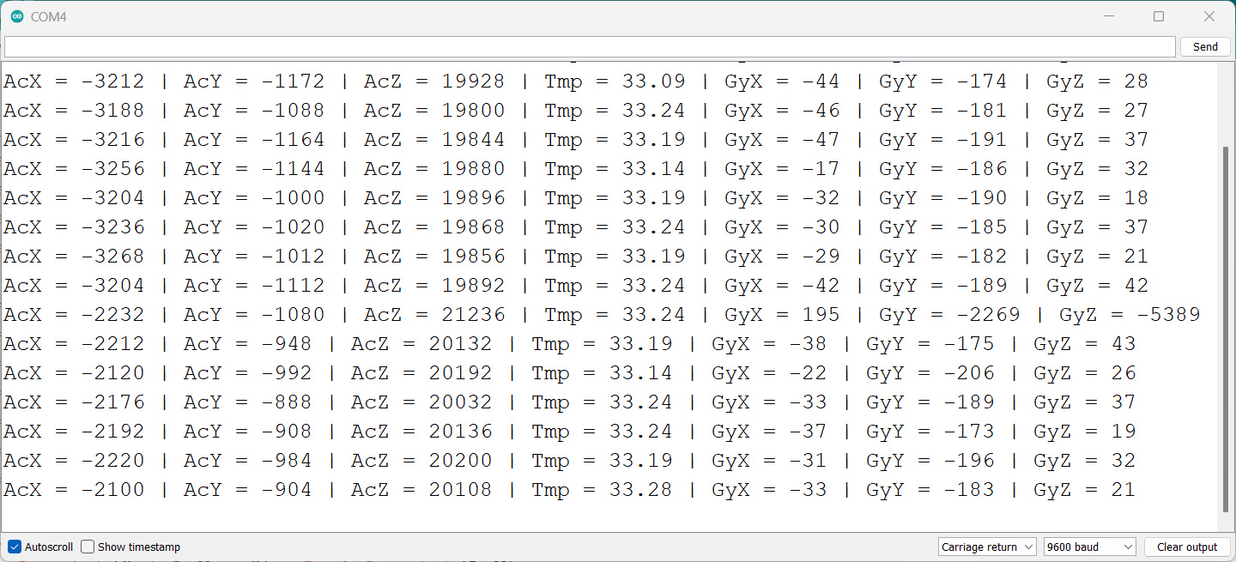Disable the Autoscroll checkbox
1236x562 pixels.
pos(15,547)
